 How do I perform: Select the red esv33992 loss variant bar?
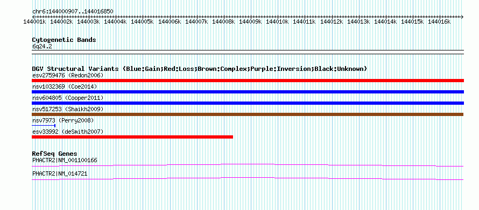click(x=132, y=137)
